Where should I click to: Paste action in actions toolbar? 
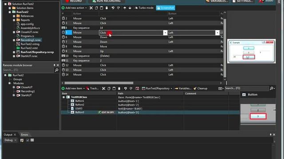[102, 8]
